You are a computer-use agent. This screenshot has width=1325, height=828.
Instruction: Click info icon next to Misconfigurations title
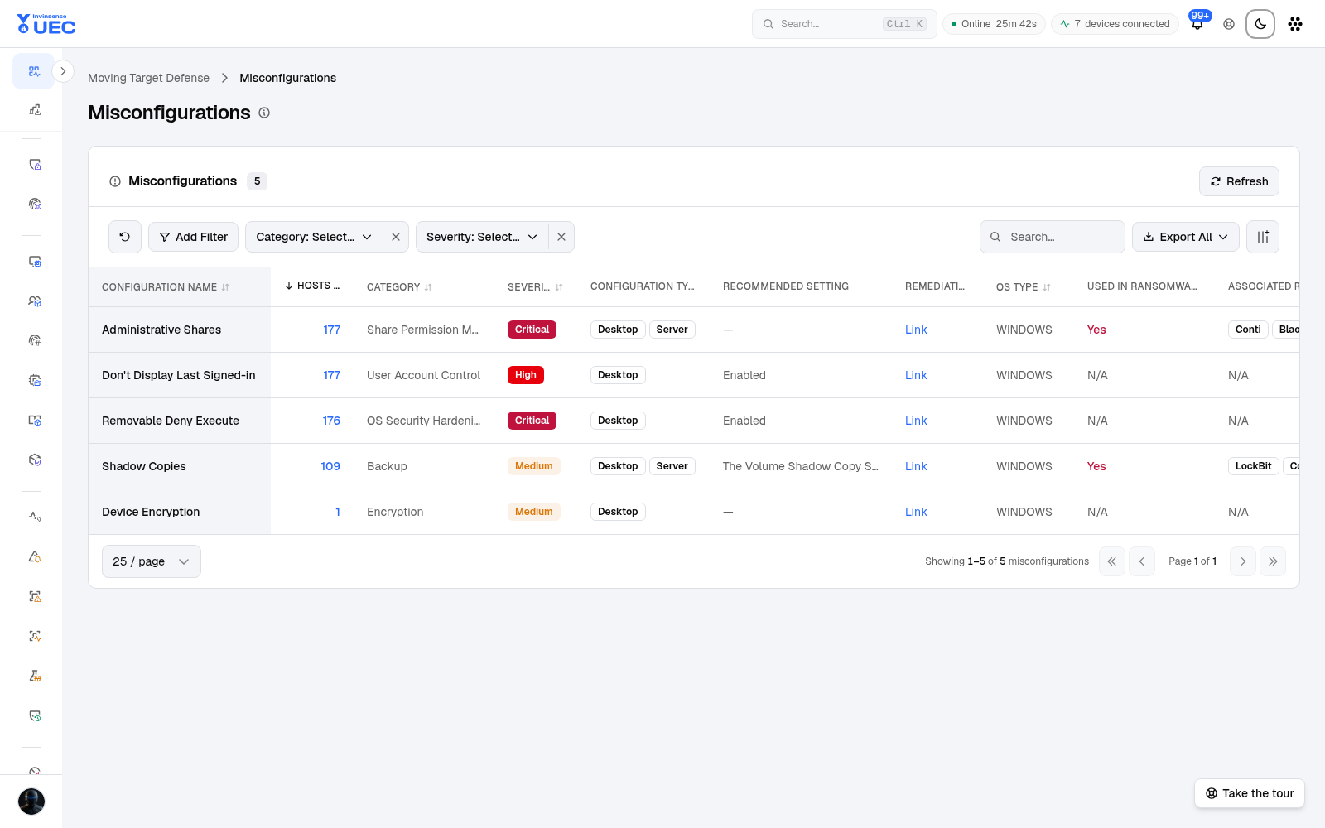tap(264, 113)
